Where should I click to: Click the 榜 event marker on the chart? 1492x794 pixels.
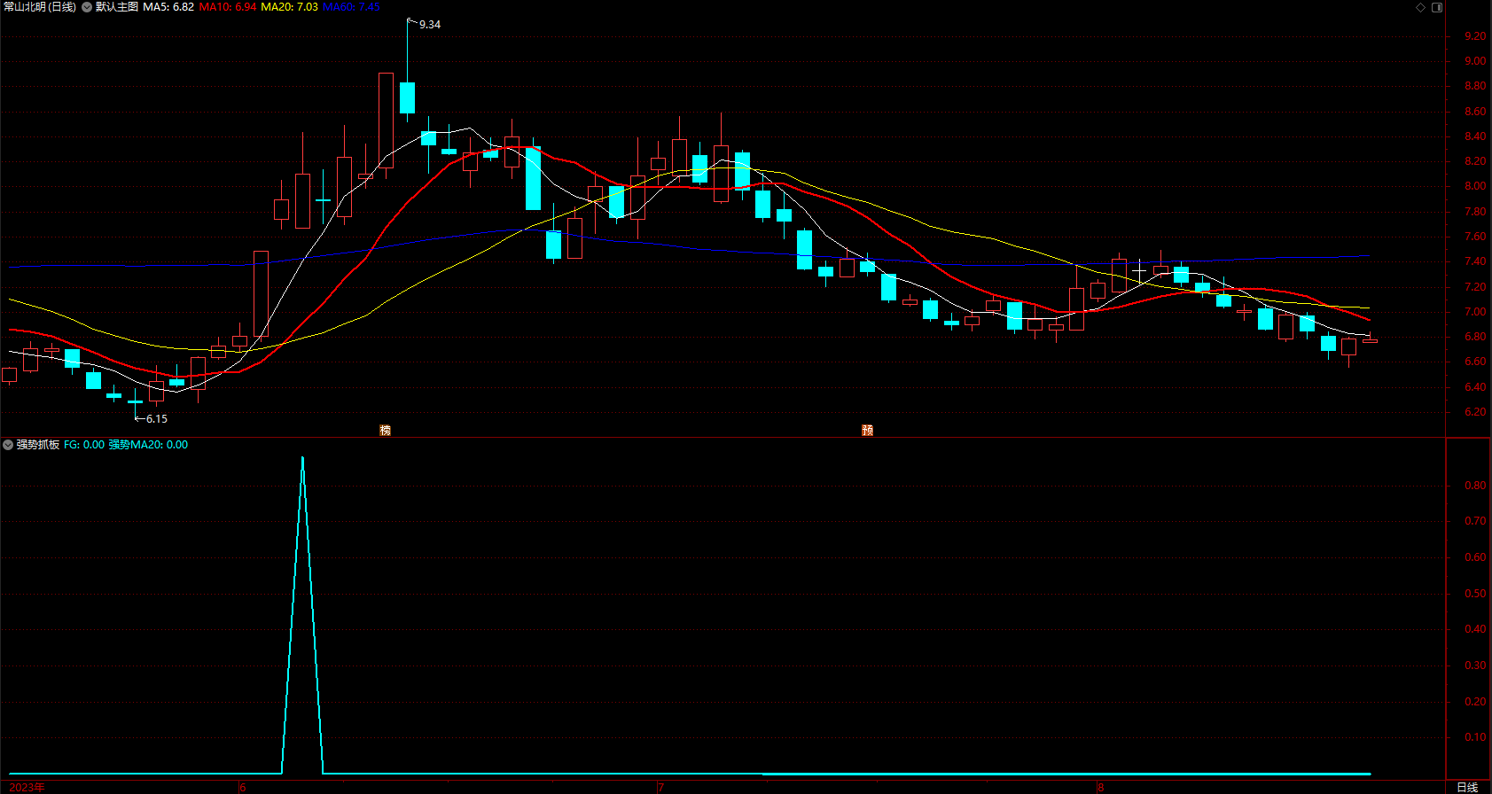tap(385, 430)
